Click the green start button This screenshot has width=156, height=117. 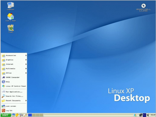point(6,115)
